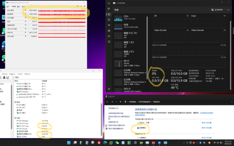Open the GPU 温度 sensor dropdown arrow

click(x=25, y=18)
